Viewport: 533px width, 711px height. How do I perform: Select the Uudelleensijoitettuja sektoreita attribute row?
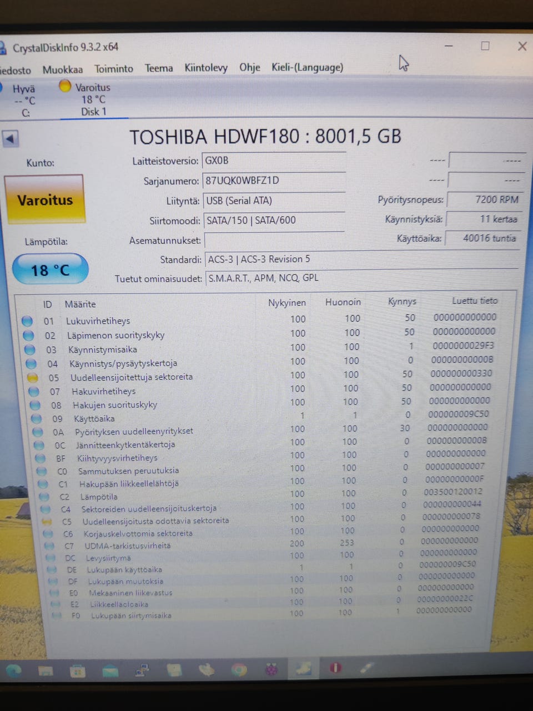(x=261, y=376)
